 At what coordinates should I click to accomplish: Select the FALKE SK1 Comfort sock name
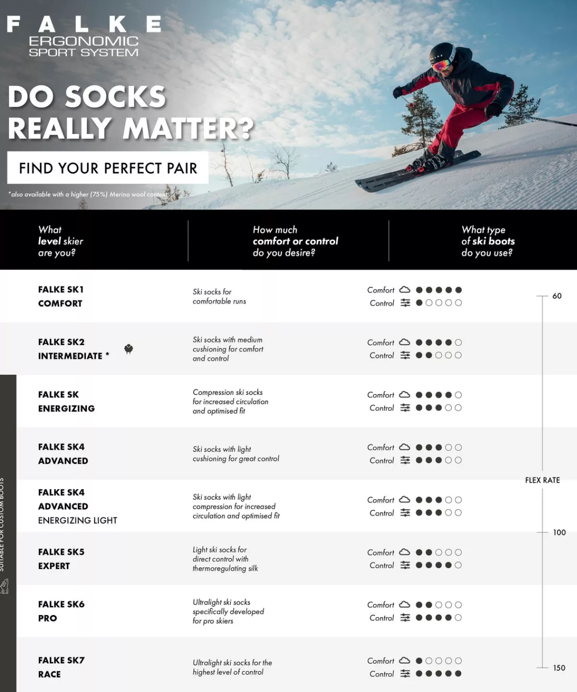point(61,296)
